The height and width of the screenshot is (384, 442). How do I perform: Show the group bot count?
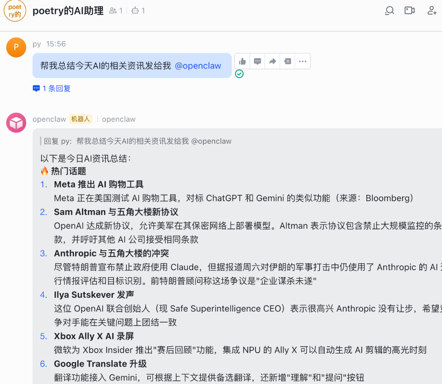pos(138,11)
